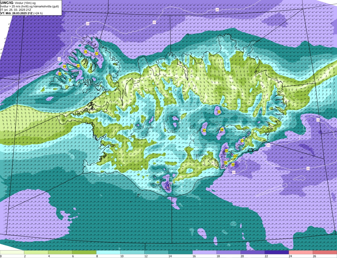Click the legend scale number 14
This screenshot has height=258, width=337.
pyautogui.click(x=170, y=256)
